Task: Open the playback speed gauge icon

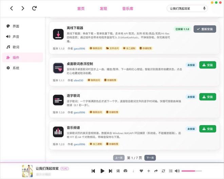Action: pyautogui.click(x=126, y=171)
